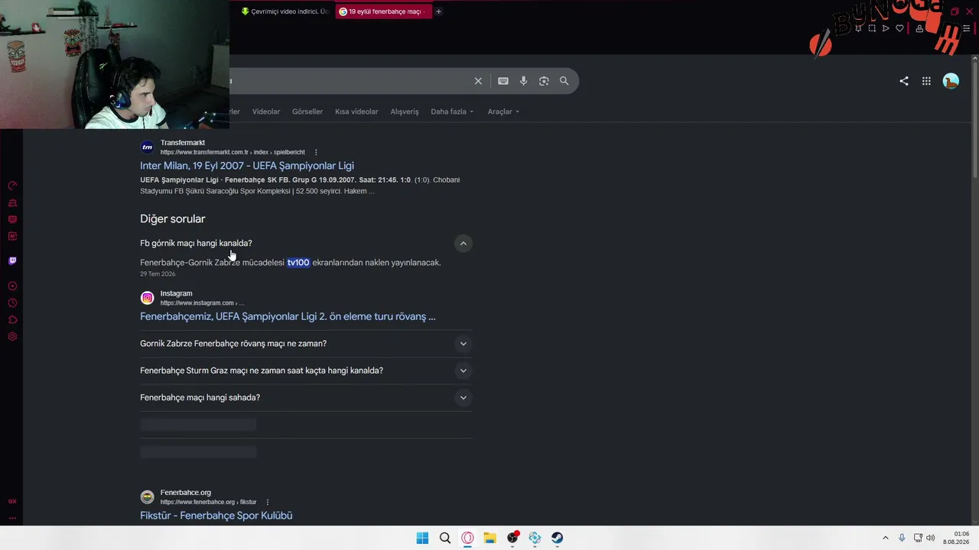Open the Windows Start menu
Viewport: 979px width, 550px height.
click(x=422, y=538)
